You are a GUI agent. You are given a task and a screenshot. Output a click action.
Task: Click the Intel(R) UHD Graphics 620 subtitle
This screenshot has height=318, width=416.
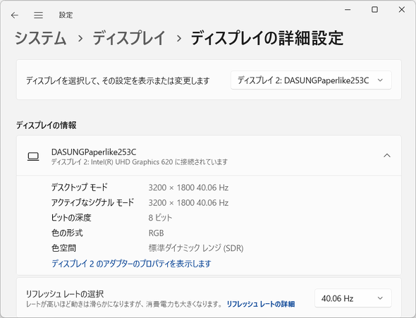tap(140, 161)
